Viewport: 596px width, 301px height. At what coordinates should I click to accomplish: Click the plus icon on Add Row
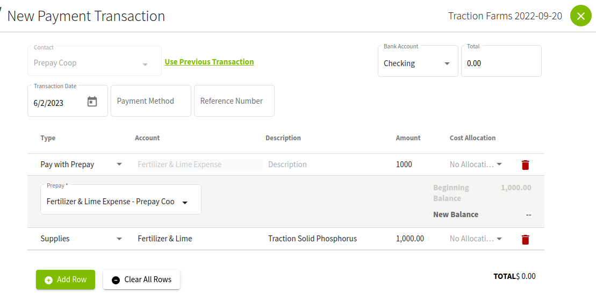coord(49,280)
